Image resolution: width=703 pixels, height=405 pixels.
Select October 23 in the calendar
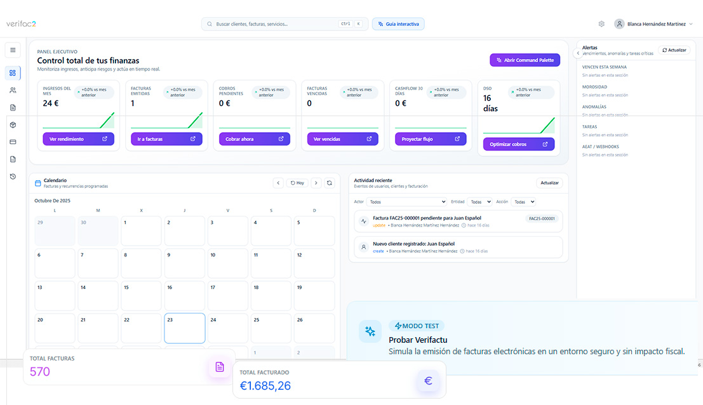point(184,328)
